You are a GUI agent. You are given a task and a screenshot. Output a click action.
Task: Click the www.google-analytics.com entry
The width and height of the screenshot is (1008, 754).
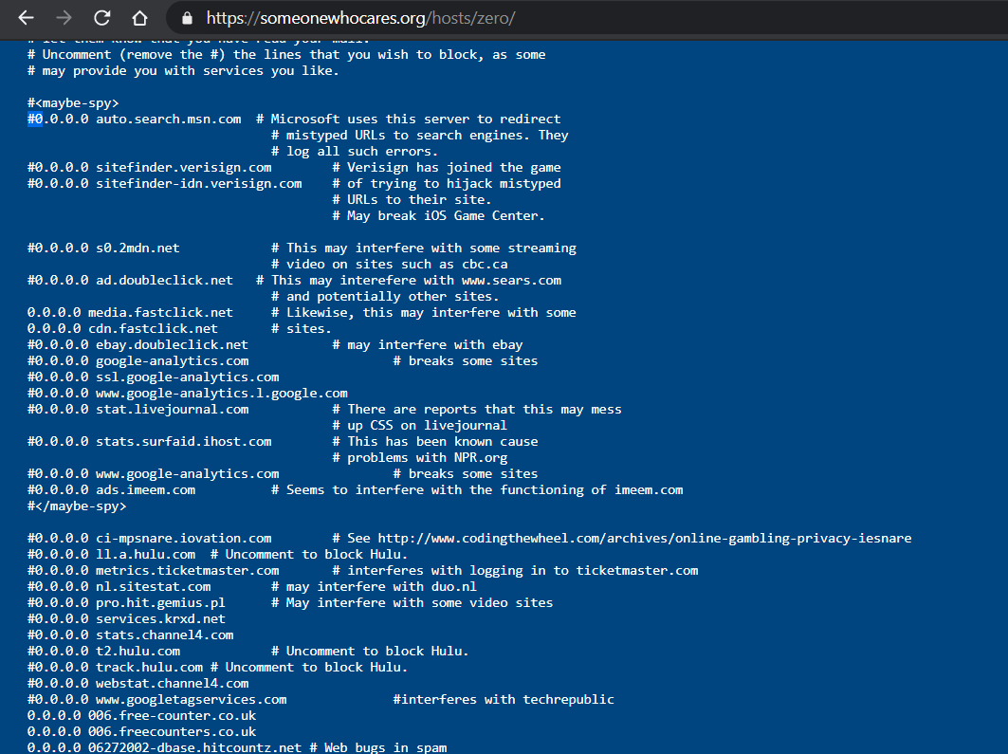188,474
